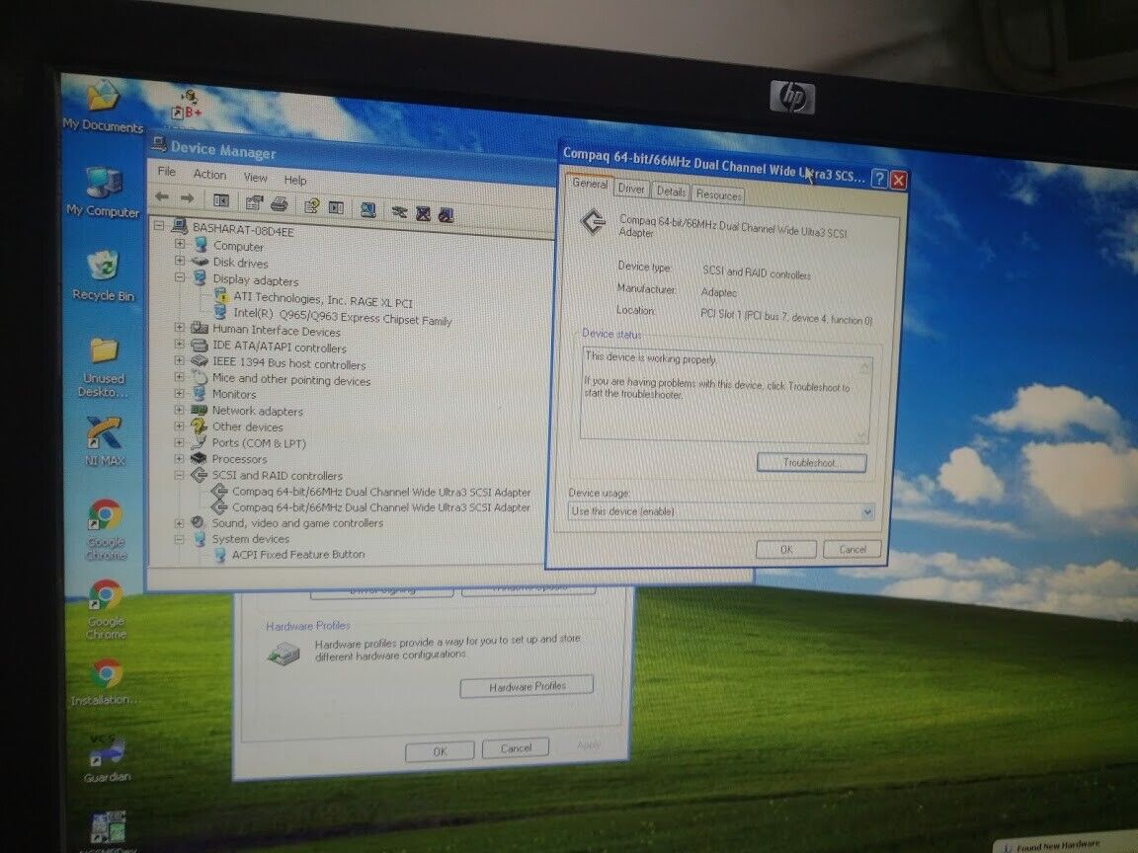
Task: Select the Guardian desktop shortcut
Action: (x=108, y=758)
